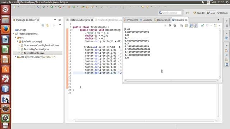Toggle Show Console When Standard Out Changes
The width and height of the screenshot is (230, 129).
(x=191, y=25)
